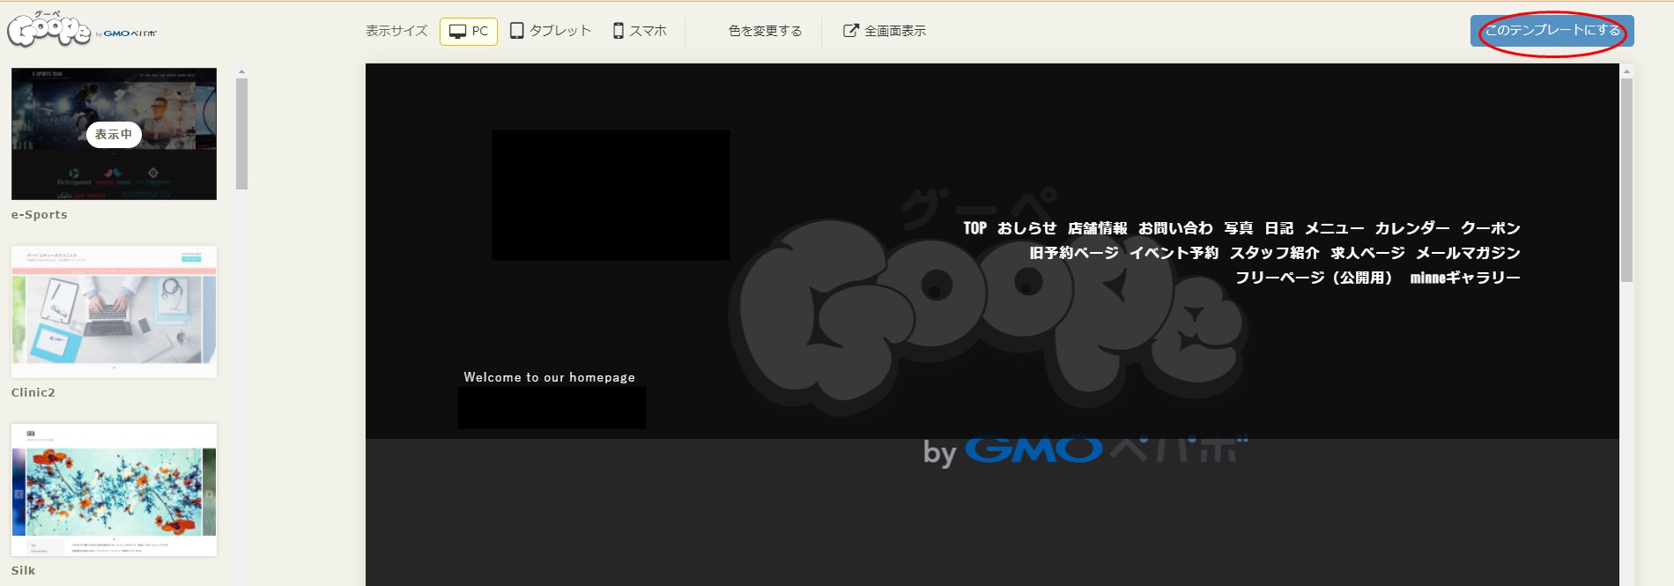Click the template list scroll up arrow
The width and height of the screenshot is (1674, 586).
(241, 72)
